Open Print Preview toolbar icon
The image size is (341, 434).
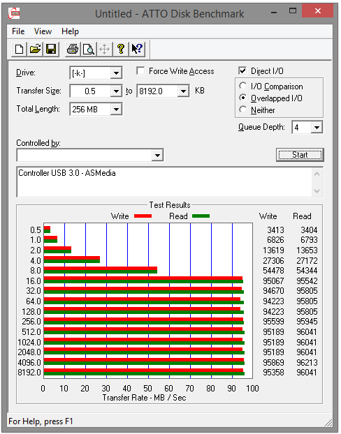[x=89, y=50]
